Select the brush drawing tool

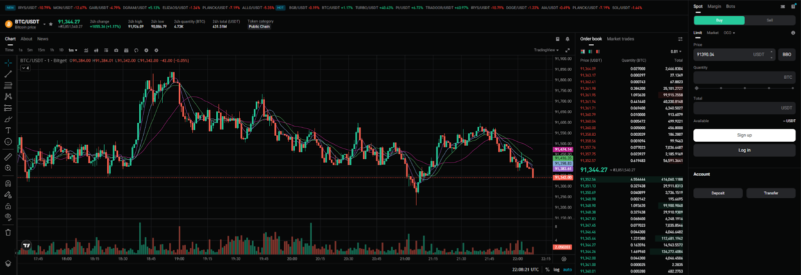(x=8, y=119)
